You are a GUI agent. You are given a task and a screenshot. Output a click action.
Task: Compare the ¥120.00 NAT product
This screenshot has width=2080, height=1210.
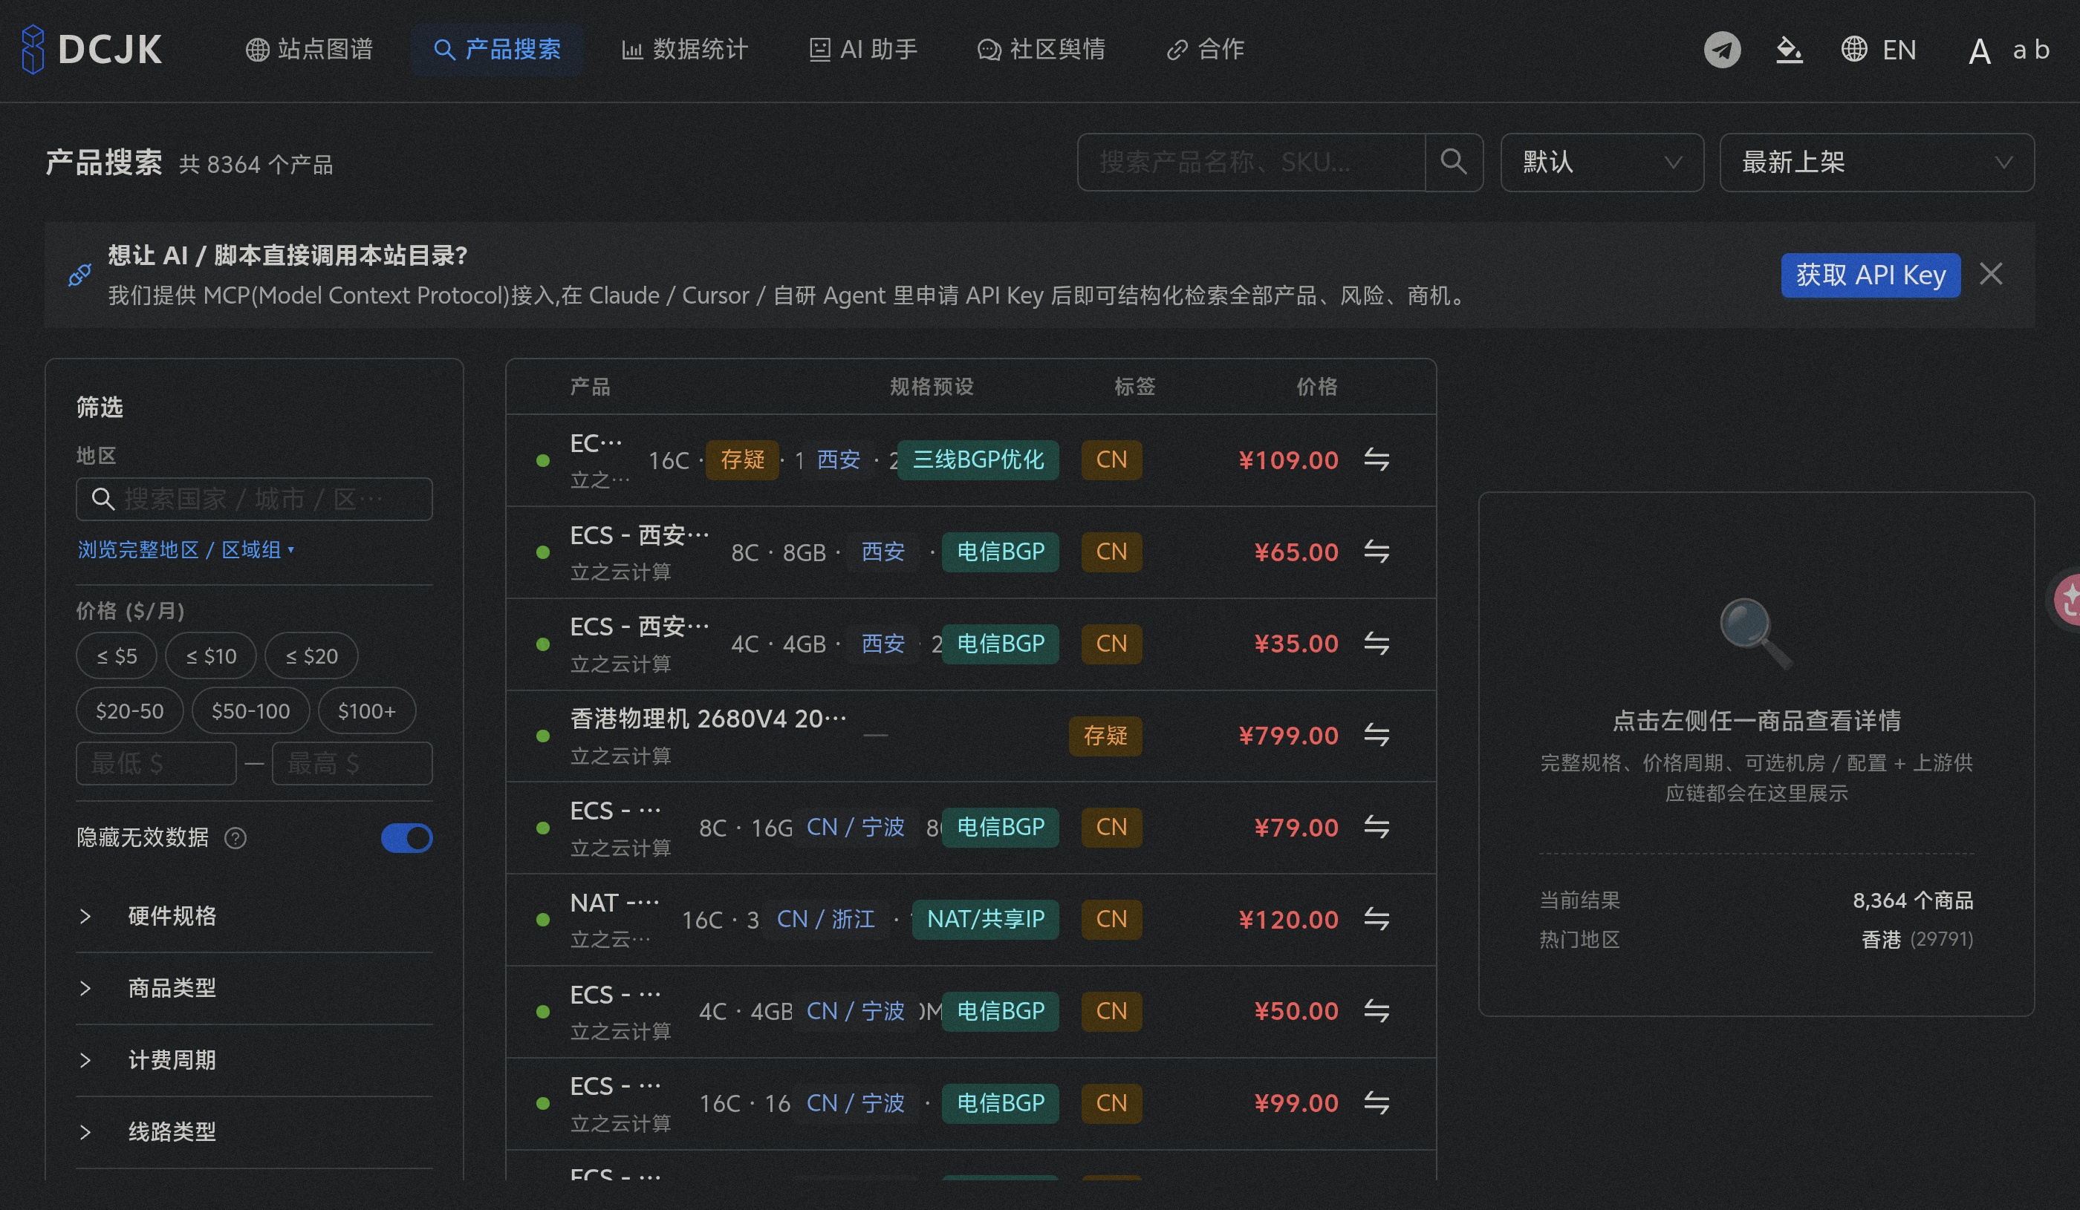click(1376, 919)
